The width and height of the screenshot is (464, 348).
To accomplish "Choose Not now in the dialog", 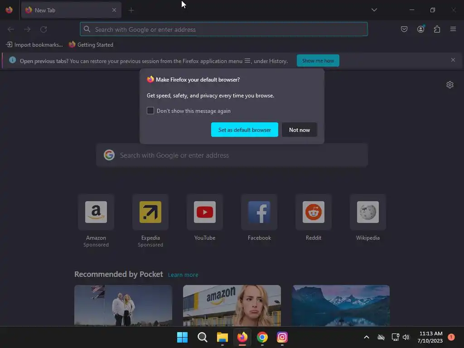I will tap(300, 130).
